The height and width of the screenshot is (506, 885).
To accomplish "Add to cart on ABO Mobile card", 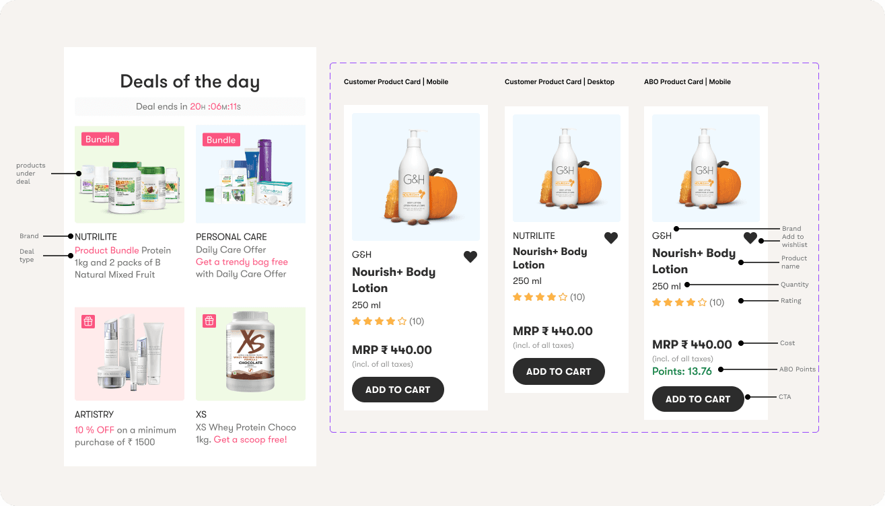I will (698, 399).
